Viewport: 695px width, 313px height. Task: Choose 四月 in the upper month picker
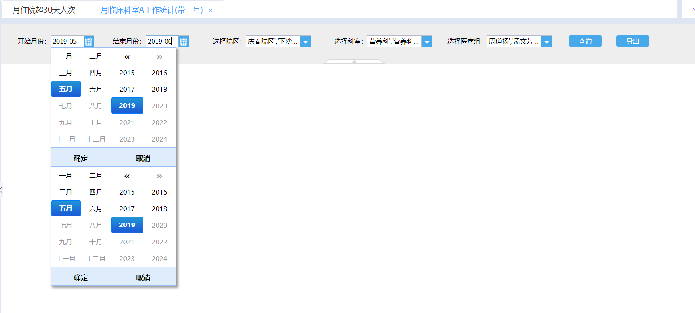[x=95, y=73]
